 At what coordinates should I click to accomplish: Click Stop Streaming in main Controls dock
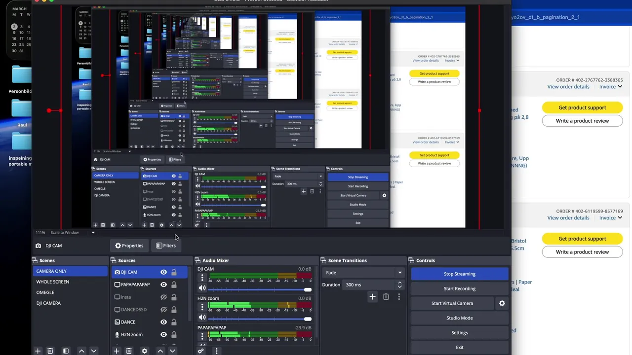click(460, 274)
